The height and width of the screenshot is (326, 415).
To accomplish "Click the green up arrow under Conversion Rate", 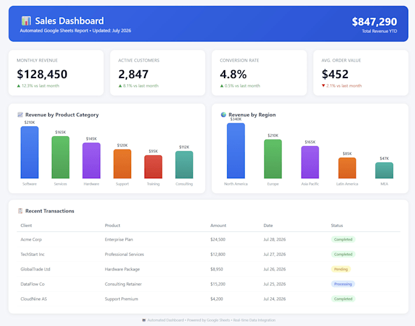I will coord(222,86).
